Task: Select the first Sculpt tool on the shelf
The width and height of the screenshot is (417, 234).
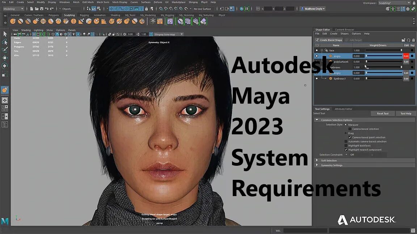Action: point(13,21)
